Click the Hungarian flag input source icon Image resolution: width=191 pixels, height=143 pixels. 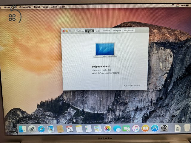pyautogui.click(x=178, y=5)
